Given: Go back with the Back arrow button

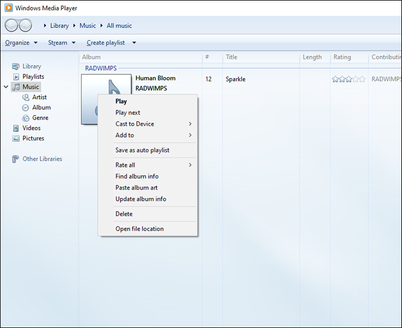Looking at the screenshot, I should [11, 25].
